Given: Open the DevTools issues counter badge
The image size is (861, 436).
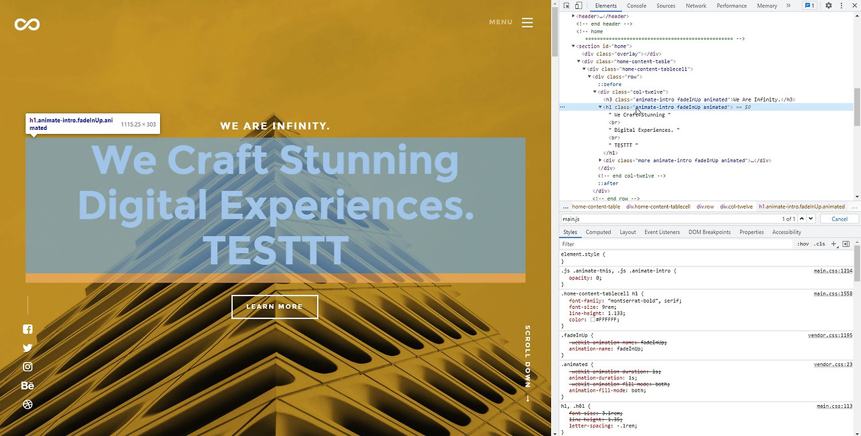Looking at the screenshot, I should pos(810,5).
